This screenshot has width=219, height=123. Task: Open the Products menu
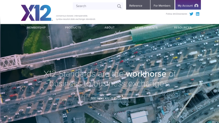(73, 28)
